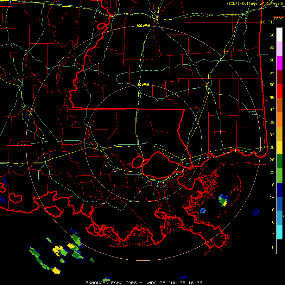Click legend value 2
The height and width of the screenshot is (285, 285).
pyautogui.click(x=273, y=235)
